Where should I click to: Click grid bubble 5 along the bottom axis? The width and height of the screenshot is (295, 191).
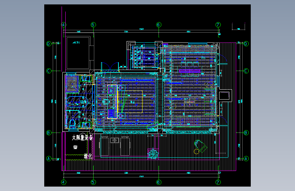(x=93, y=182)
